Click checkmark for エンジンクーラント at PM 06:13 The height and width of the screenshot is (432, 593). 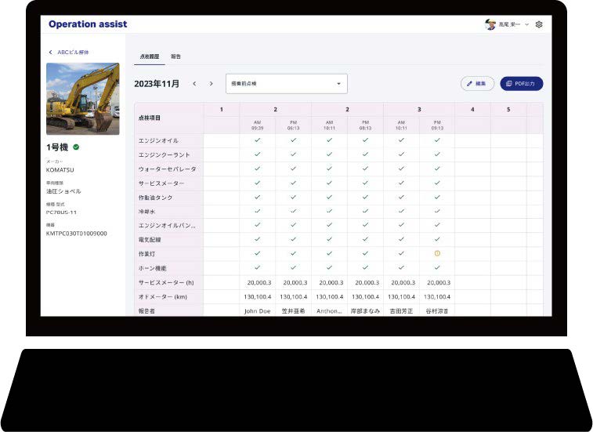coord(294,154)
